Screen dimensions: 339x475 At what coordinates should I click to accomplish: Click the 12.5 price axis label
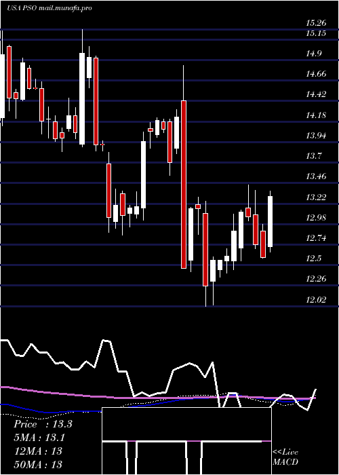point(313,259)
